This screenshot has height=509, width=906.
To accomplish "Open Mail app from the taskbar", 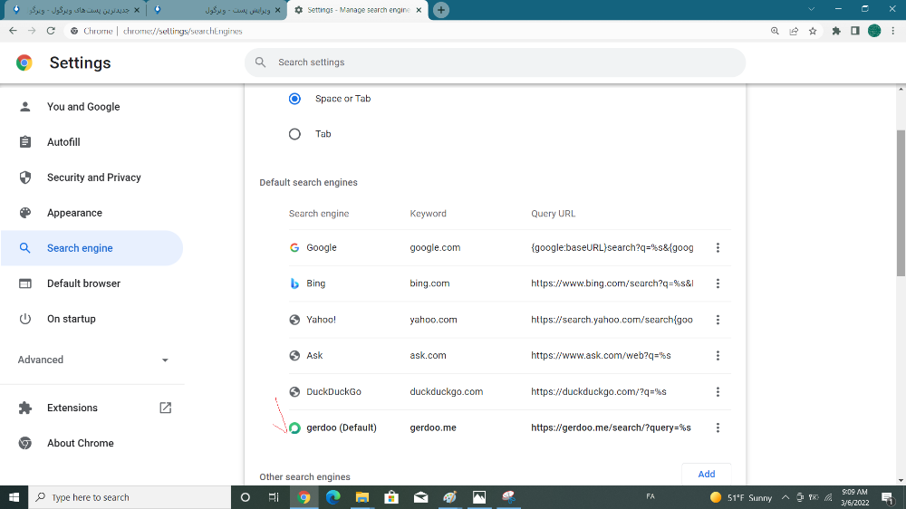I will pyautogui.click(x=420, y=497).
